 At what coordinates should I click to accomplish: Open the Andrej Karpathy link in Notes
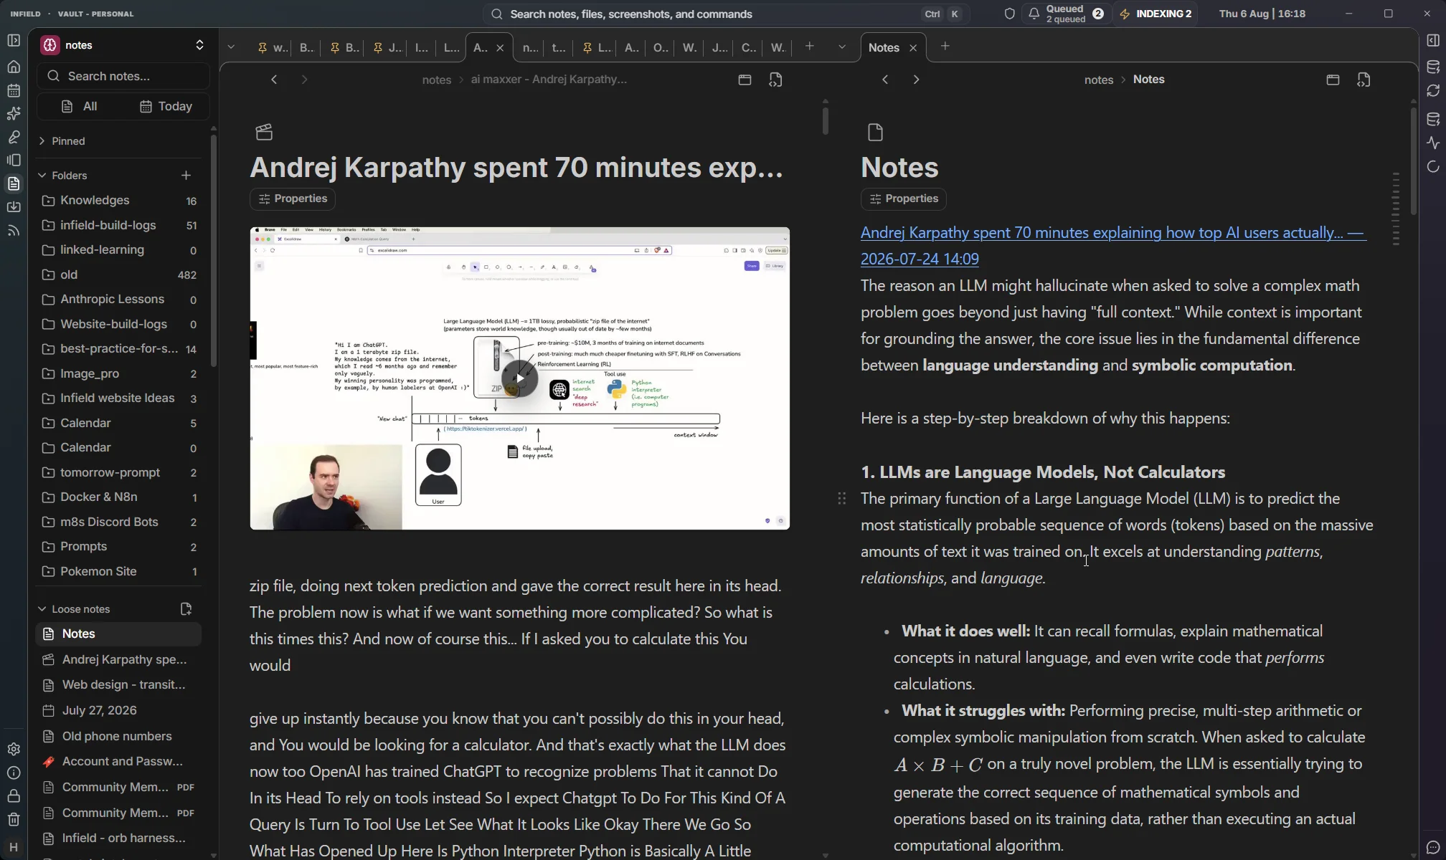1113,246
